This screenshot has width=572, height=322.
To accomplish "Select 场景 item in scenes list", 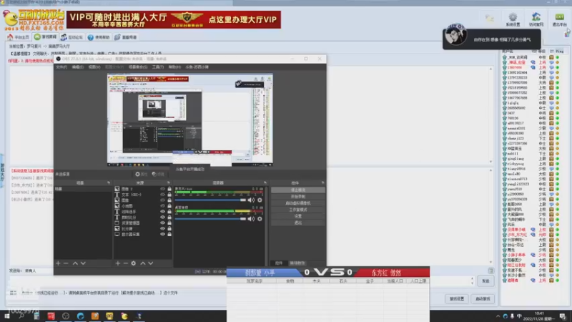I will [x=83, y=189].
